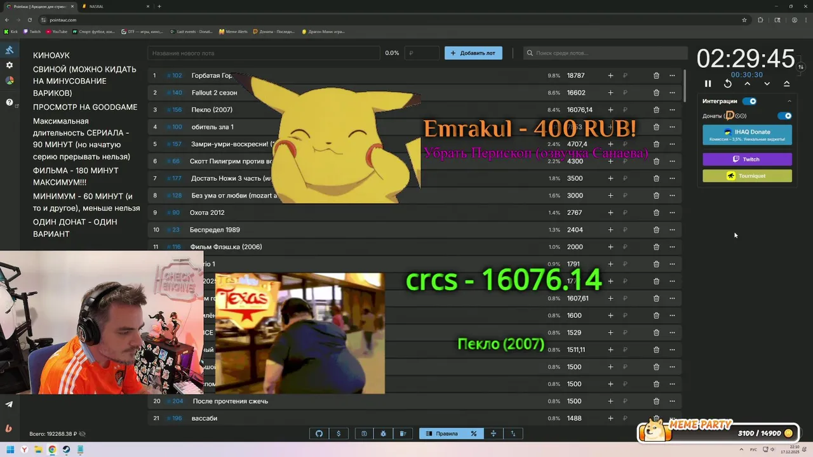Open the wheel icon in left sidebar

tap(10, 81)
